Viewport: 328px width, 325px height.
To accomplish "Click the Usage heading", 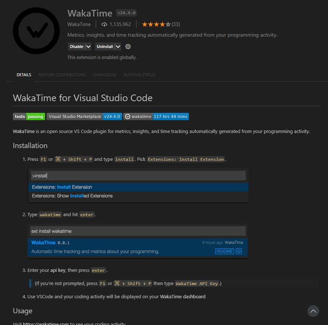I will pos(23,311).
